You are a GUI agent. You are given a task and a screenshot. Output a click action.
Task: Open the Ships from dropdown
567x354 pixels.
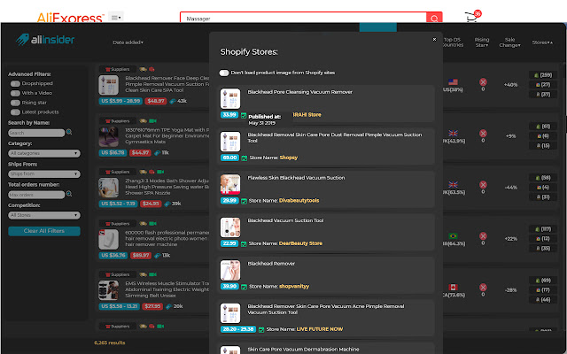pos(44,173)
